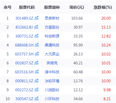Click the 涨跌幅(%) column header
The width and height of the screenshot is (116, 103).
point(103,7)
